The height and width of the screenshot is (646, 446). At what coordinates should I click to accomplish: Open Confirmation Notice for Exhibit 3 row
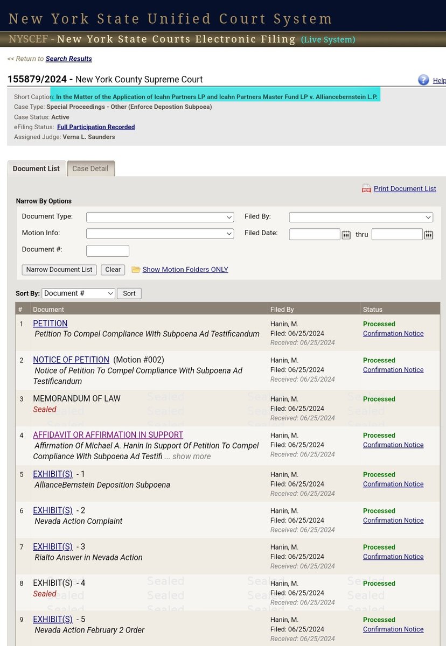point(393,557)
